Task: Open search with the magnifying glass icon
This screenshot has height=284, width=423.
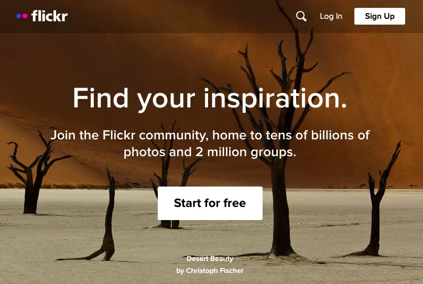Action: tap(301, 16)
